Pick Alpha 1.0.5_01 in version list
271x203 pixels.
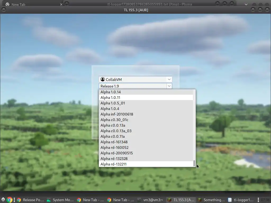click(x=146, y=103)
